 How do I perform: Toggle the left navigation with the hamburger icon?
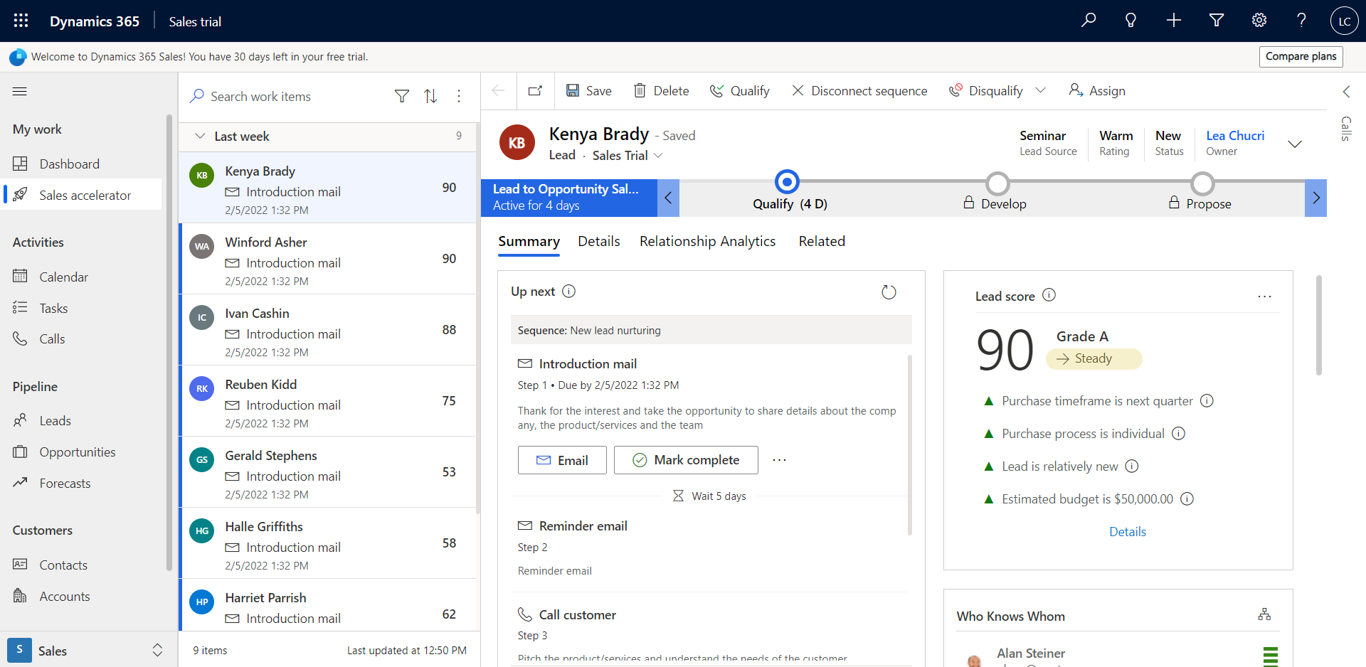coord(19,91)
